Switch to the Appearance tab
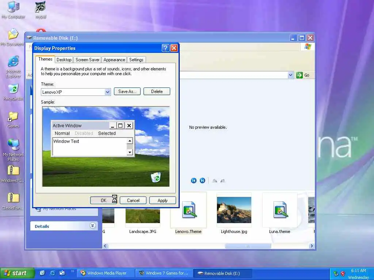This screenshot has width=374, height=280. tap(114, 60)
